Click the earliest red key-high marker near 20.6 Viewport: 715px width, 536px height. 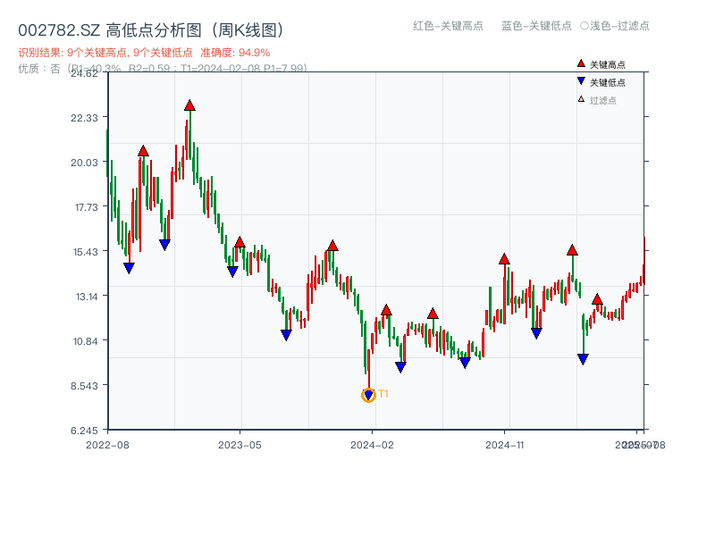143,151
